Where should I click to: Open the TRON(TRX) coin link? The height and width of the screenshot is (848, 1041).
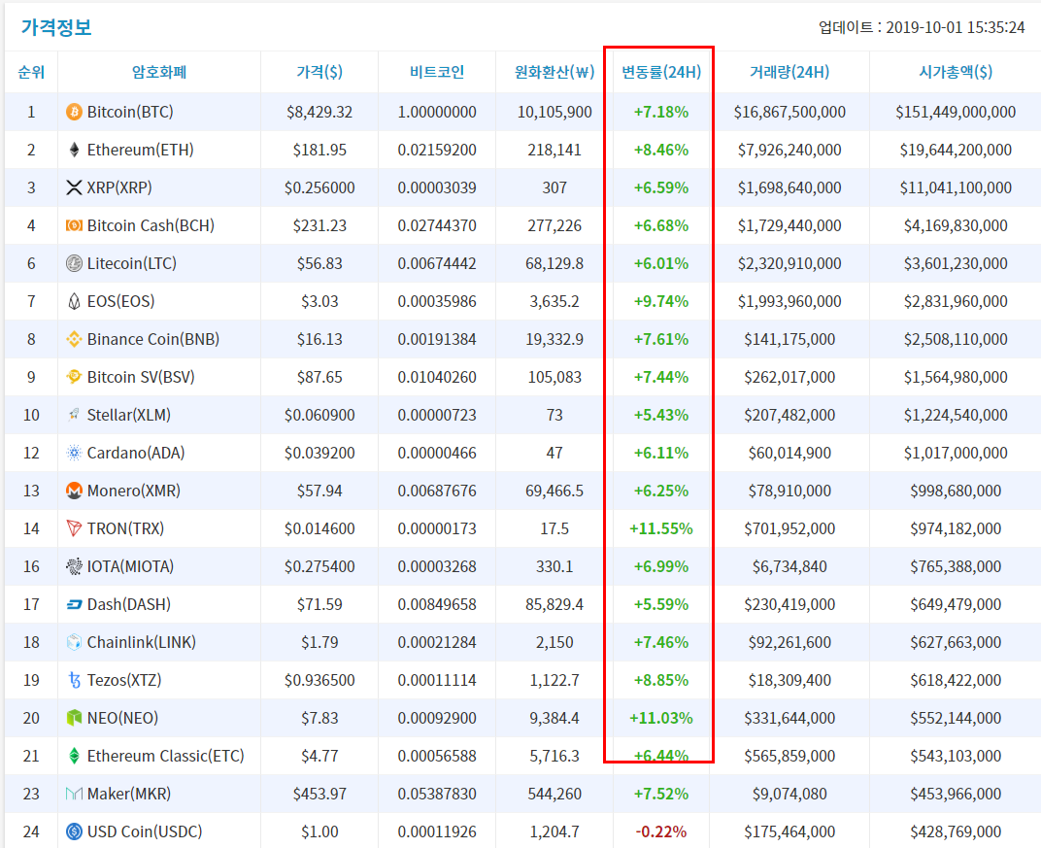coord(125,527)
